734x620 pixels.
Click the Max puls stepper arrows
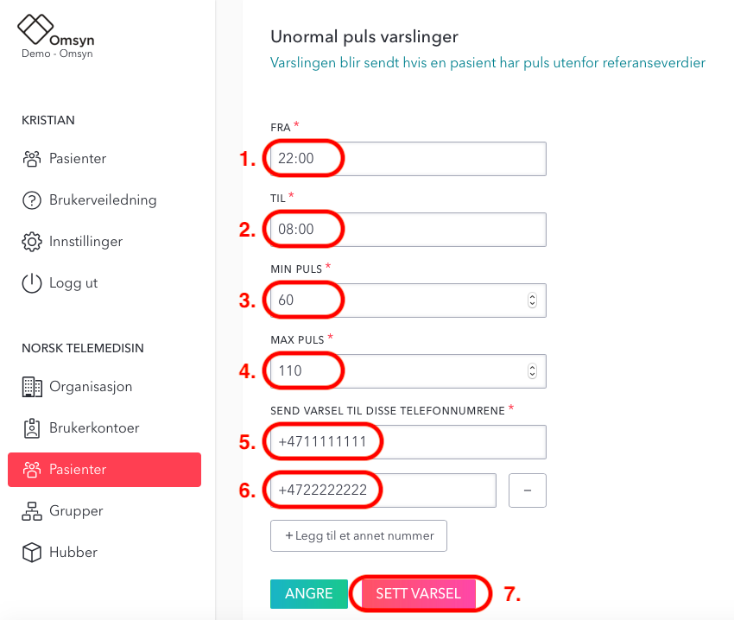click(x=532, y=370)
